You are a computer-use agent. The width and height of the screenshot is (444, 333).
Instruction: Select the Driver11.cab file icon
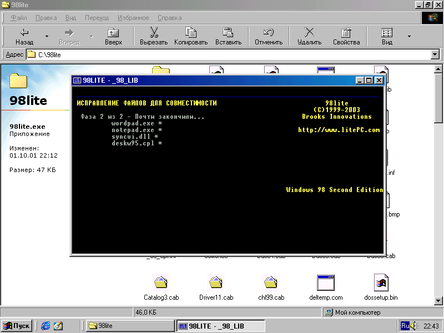pyautogui.click(x=216, y=282)
